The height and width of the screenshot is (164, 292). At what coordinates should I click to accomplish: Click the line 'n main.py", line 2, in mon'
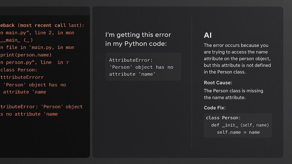click(x=37, y=33)
